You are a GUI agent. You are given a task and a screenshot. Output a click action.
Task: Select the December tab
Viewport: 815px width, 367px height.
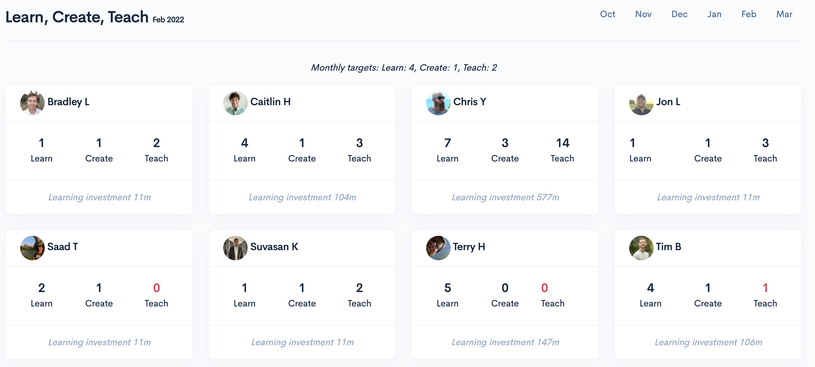[679, 14]
